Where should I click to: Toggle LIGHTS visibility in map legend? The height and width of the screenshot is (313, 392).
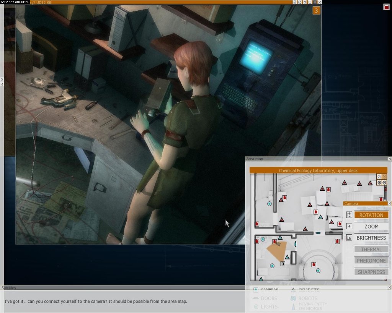coord(256,307)
